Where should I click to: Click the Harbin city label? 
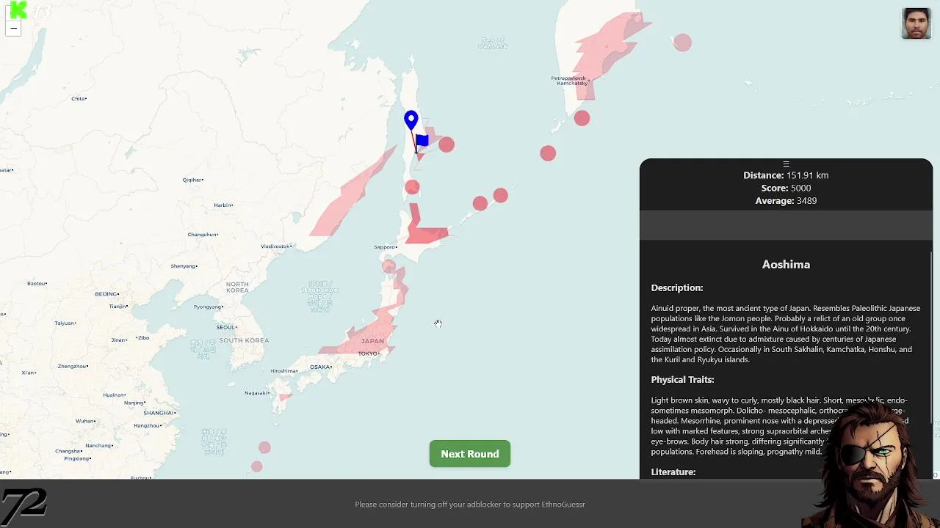coord(223,205)
